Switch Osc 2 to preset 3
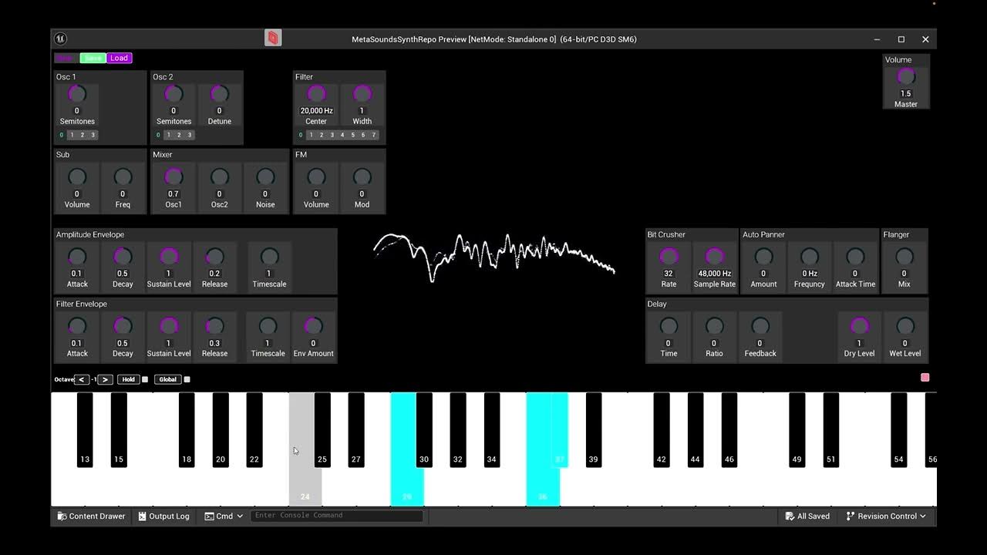The image size is (987, 555). [190, 135]
